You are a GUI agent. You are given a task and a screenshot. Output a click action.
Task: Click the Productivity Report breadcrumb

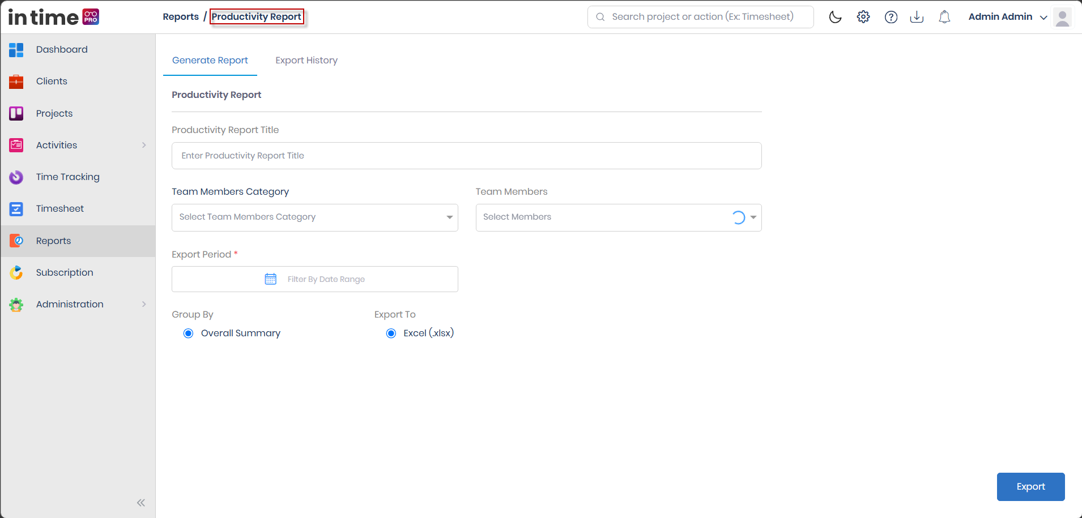point(257,16)
